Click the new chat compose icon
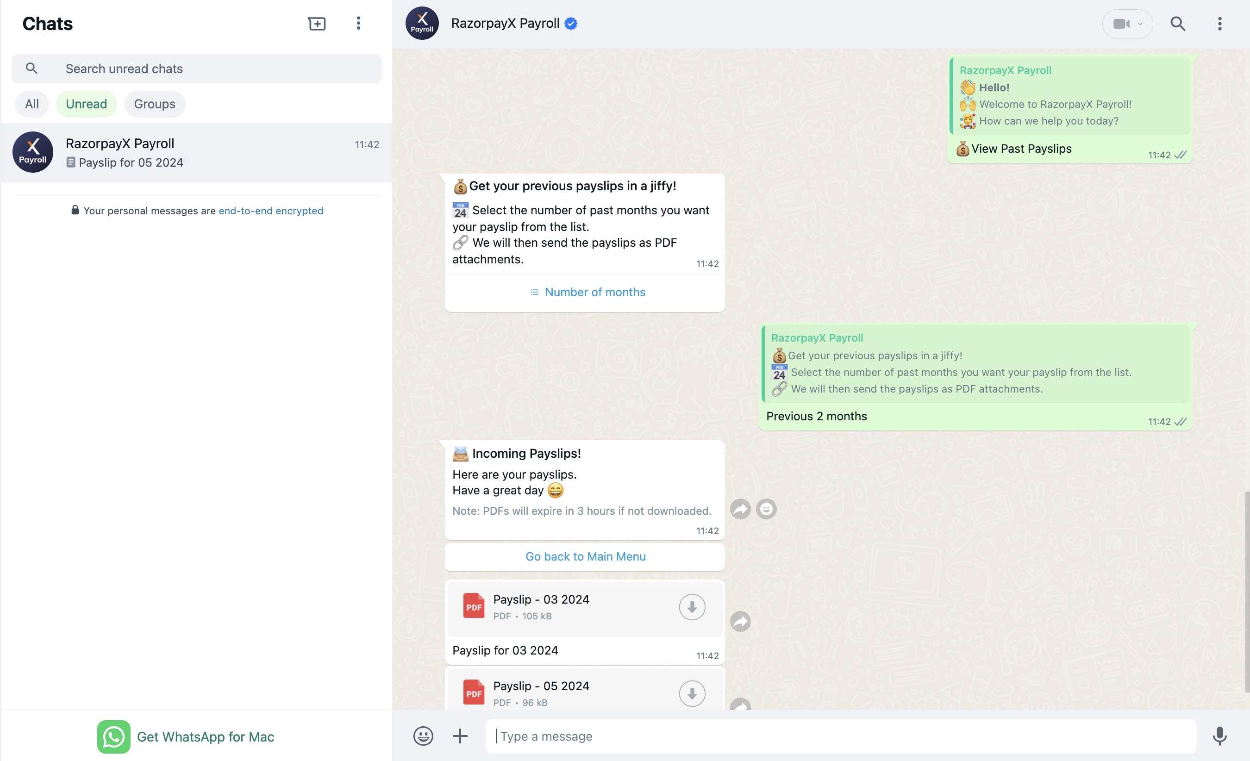Image resolution: width=1250 pixels, height=761 pixels. [317, 23]
